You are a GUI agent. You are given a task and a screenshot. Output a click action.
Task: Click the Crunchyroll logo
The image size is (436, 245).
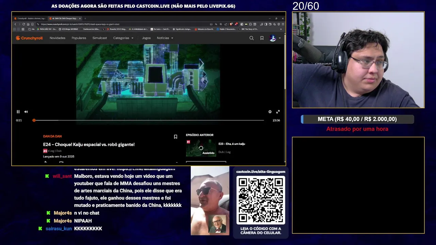[29, 38]
